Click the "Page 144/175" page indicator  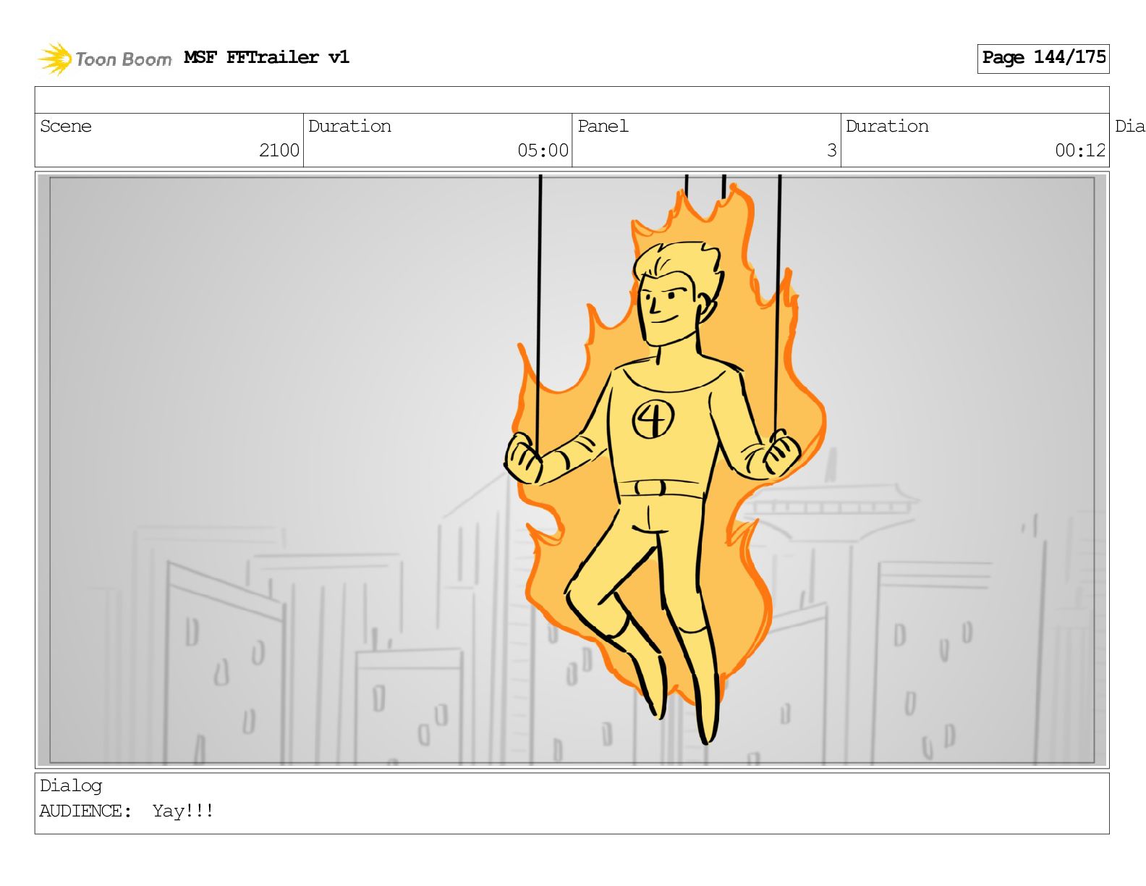[1043, 58]
